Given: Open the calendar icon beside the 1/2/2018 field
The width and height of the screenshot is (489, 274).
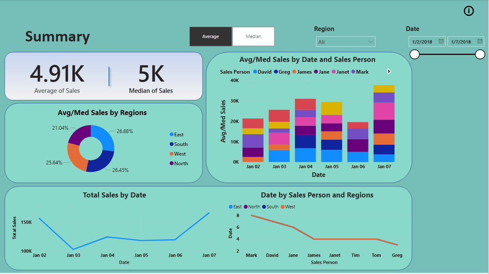Looking at the screenshot, I should tap(441, 41).
